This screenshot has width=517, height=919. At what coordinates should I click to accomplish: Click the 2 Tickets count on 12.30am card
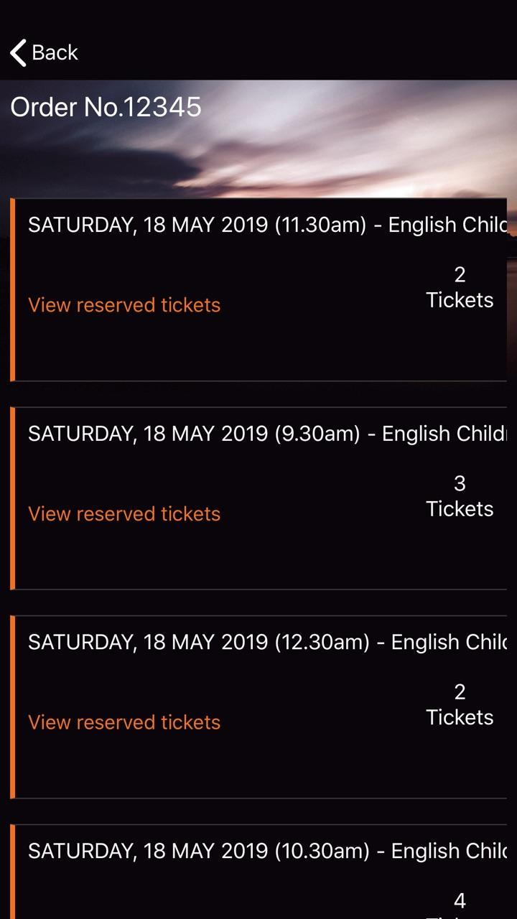pos(460,704)
